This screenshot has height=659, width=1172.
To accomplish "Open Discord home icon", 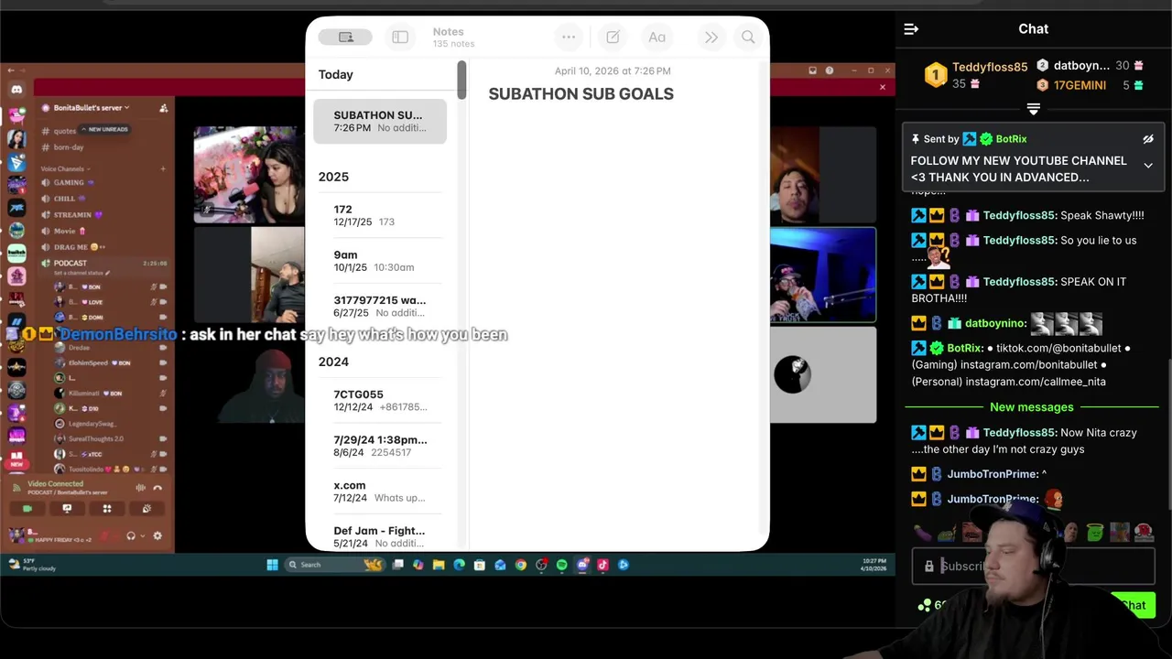I will (16, 89).
